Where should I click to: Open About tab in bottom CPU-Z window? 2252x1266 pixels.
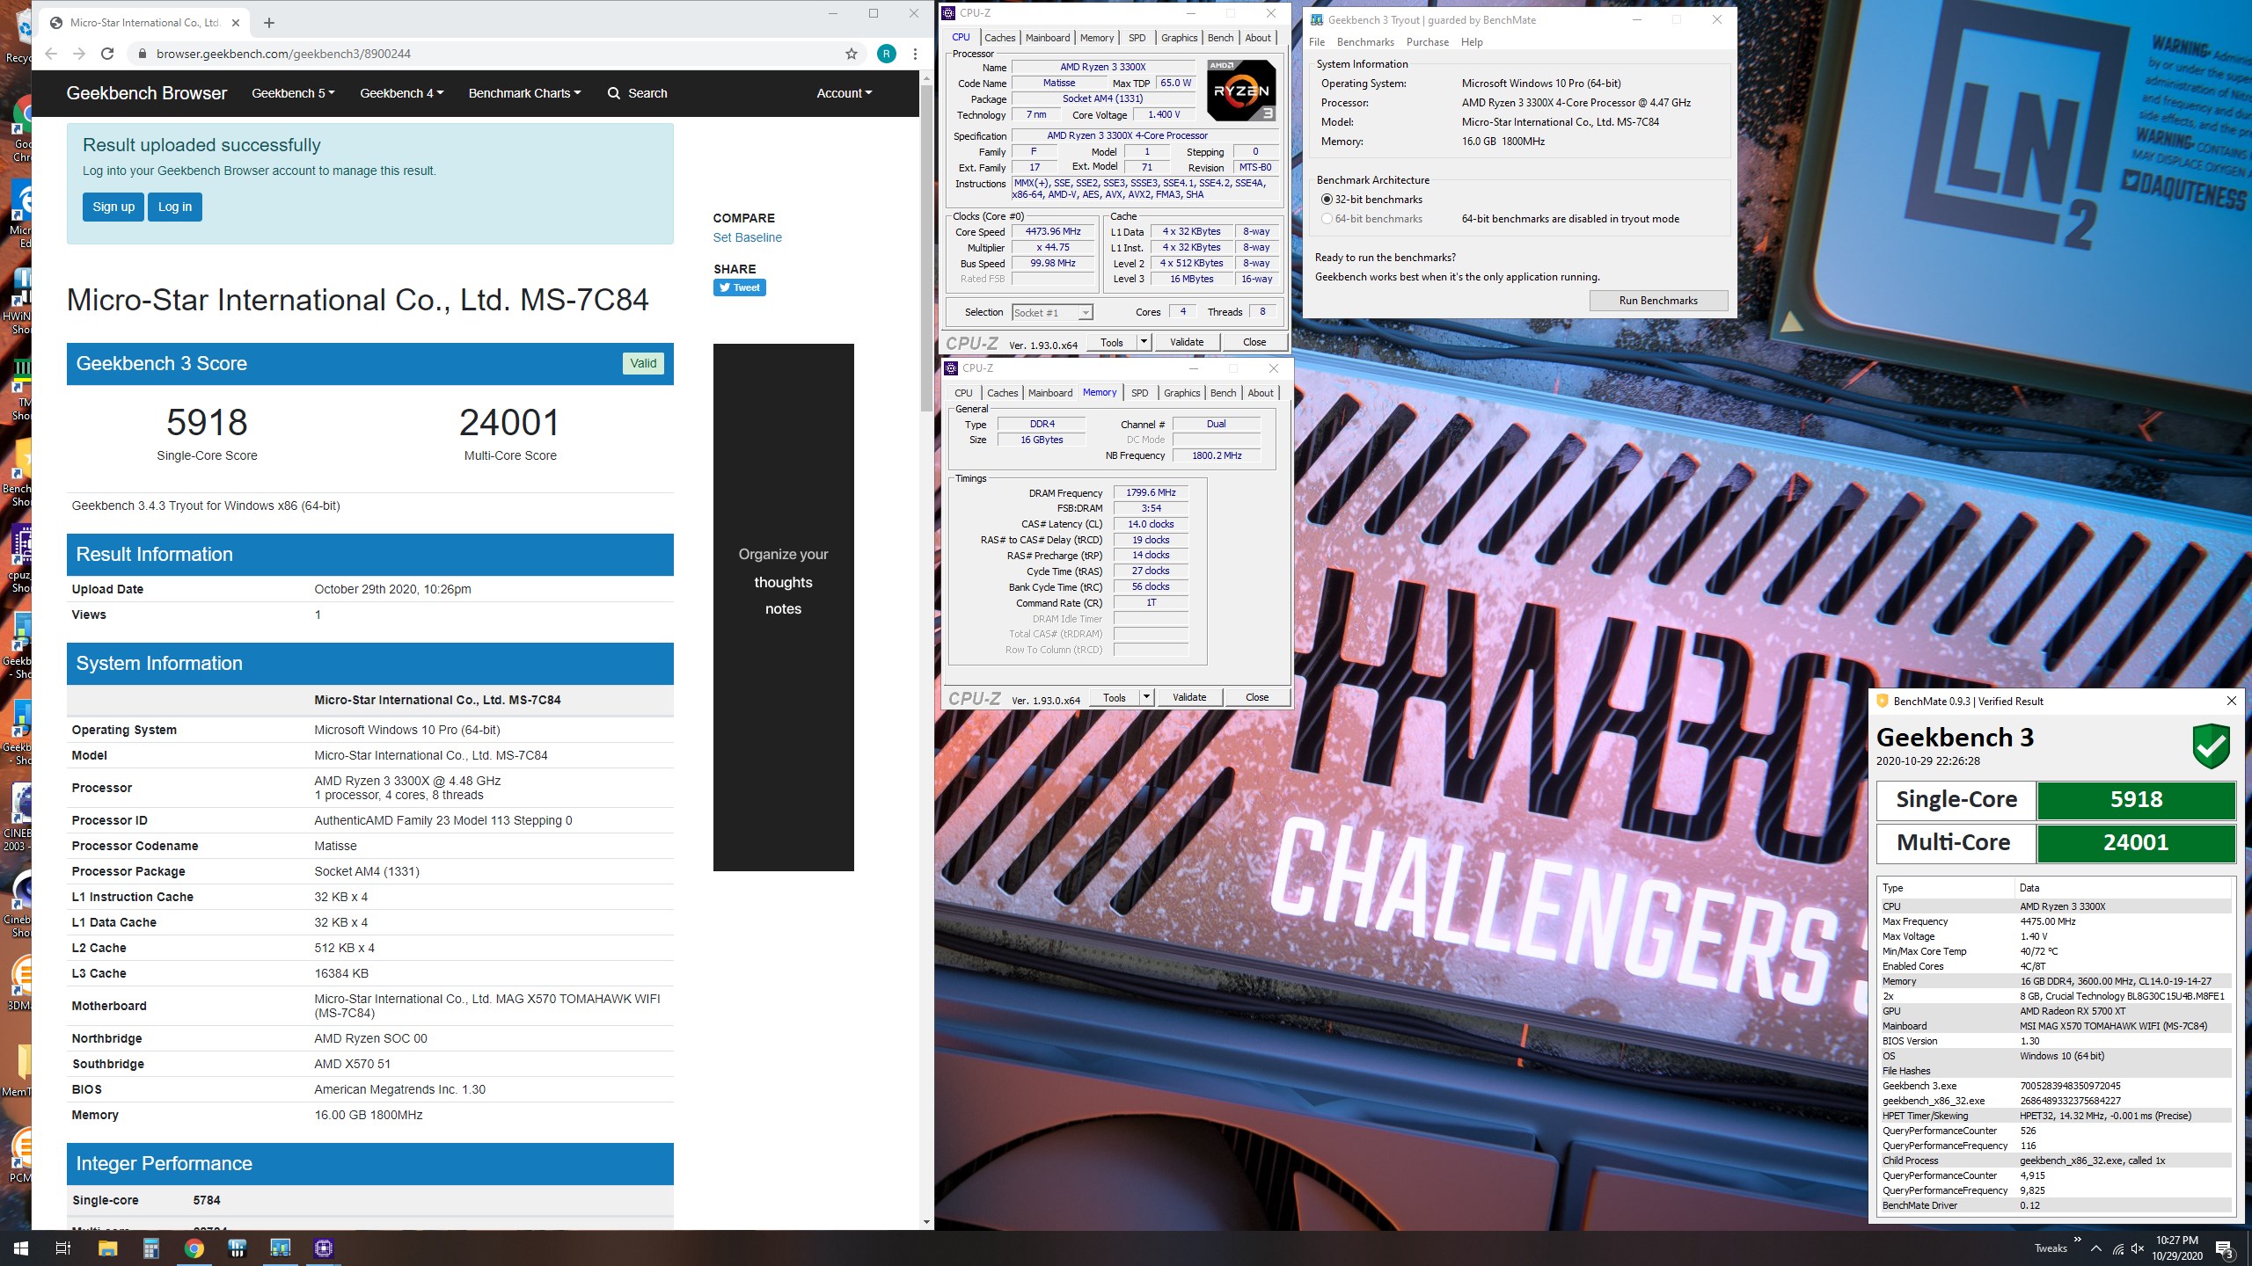pos(1261,393)
